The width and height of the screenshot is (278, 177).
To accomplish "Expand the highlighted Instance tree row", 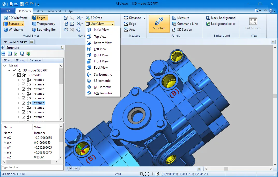I will click(18, 103).
